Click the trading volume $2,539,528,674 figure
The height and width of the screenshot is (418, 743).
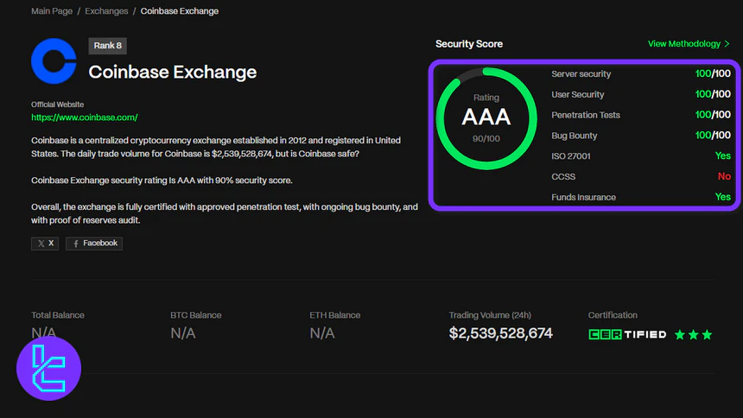500,333
